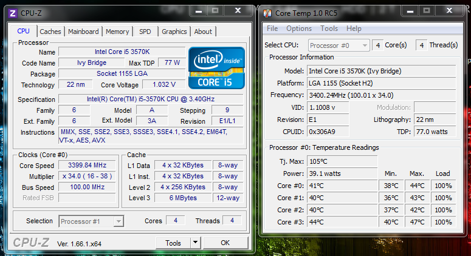
Task: Click the empty Rated FSB field
Action: [x=87, y=198]
